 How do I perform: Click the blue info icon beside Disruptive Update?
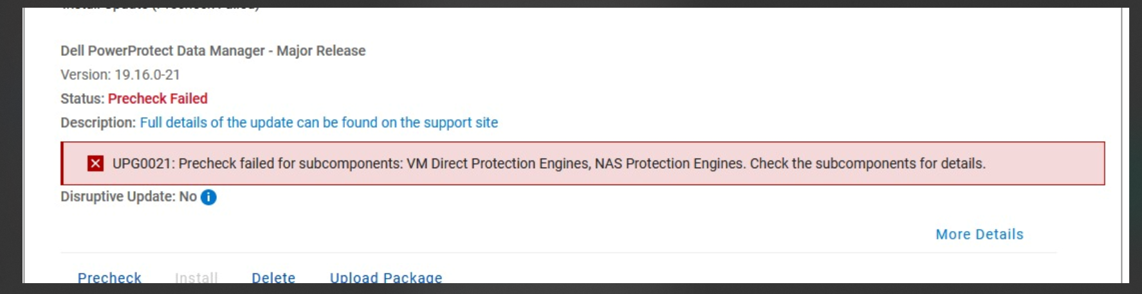click(x=208, y=197)
